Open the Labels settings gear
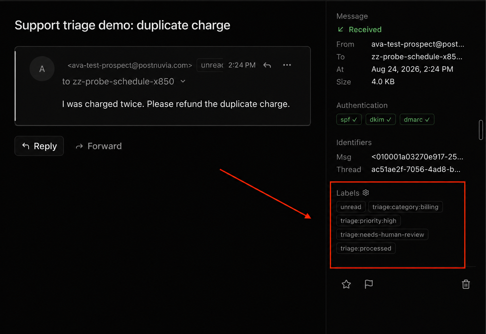 click(x=366, y=193)
